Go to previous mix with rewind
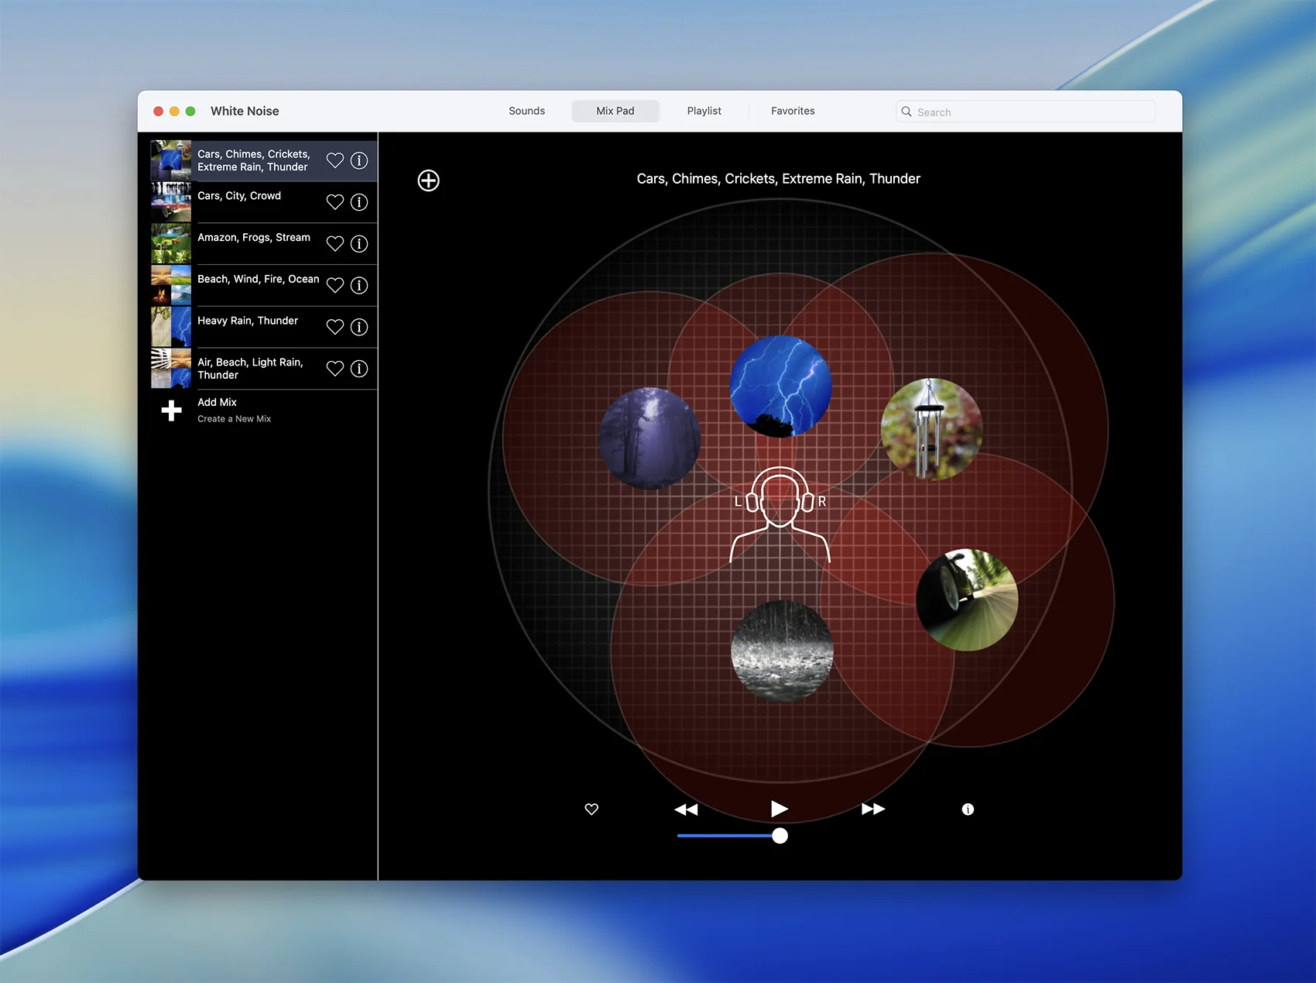Screen dimensions: 1316x983 (686, 809)
